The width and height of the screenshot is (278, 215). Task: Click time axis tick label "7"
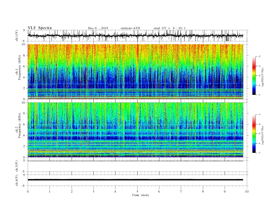pos(181,191)
